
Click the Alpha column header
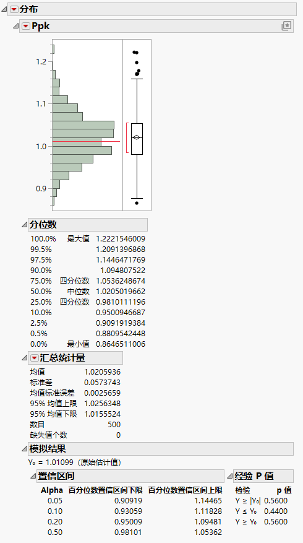[x=52, y=490]
